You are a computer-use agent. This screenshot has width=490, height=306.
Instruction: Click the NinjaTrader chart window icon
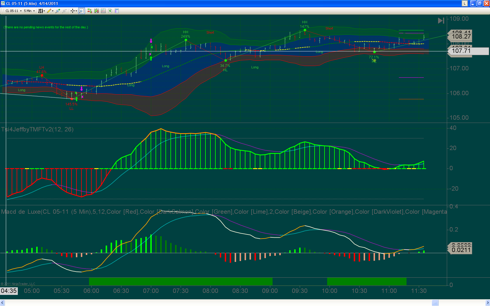click(x=3, y=4)
